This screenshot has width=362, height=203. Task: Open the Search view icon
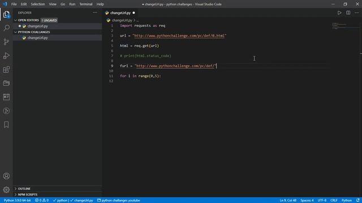click(x=6, y=28)
